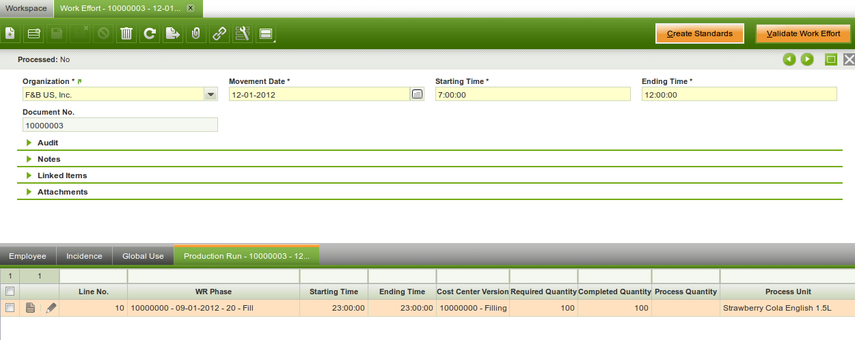Open the Movement Date calendar picker
The image size is (855, 340).
[x=417, y=95]
